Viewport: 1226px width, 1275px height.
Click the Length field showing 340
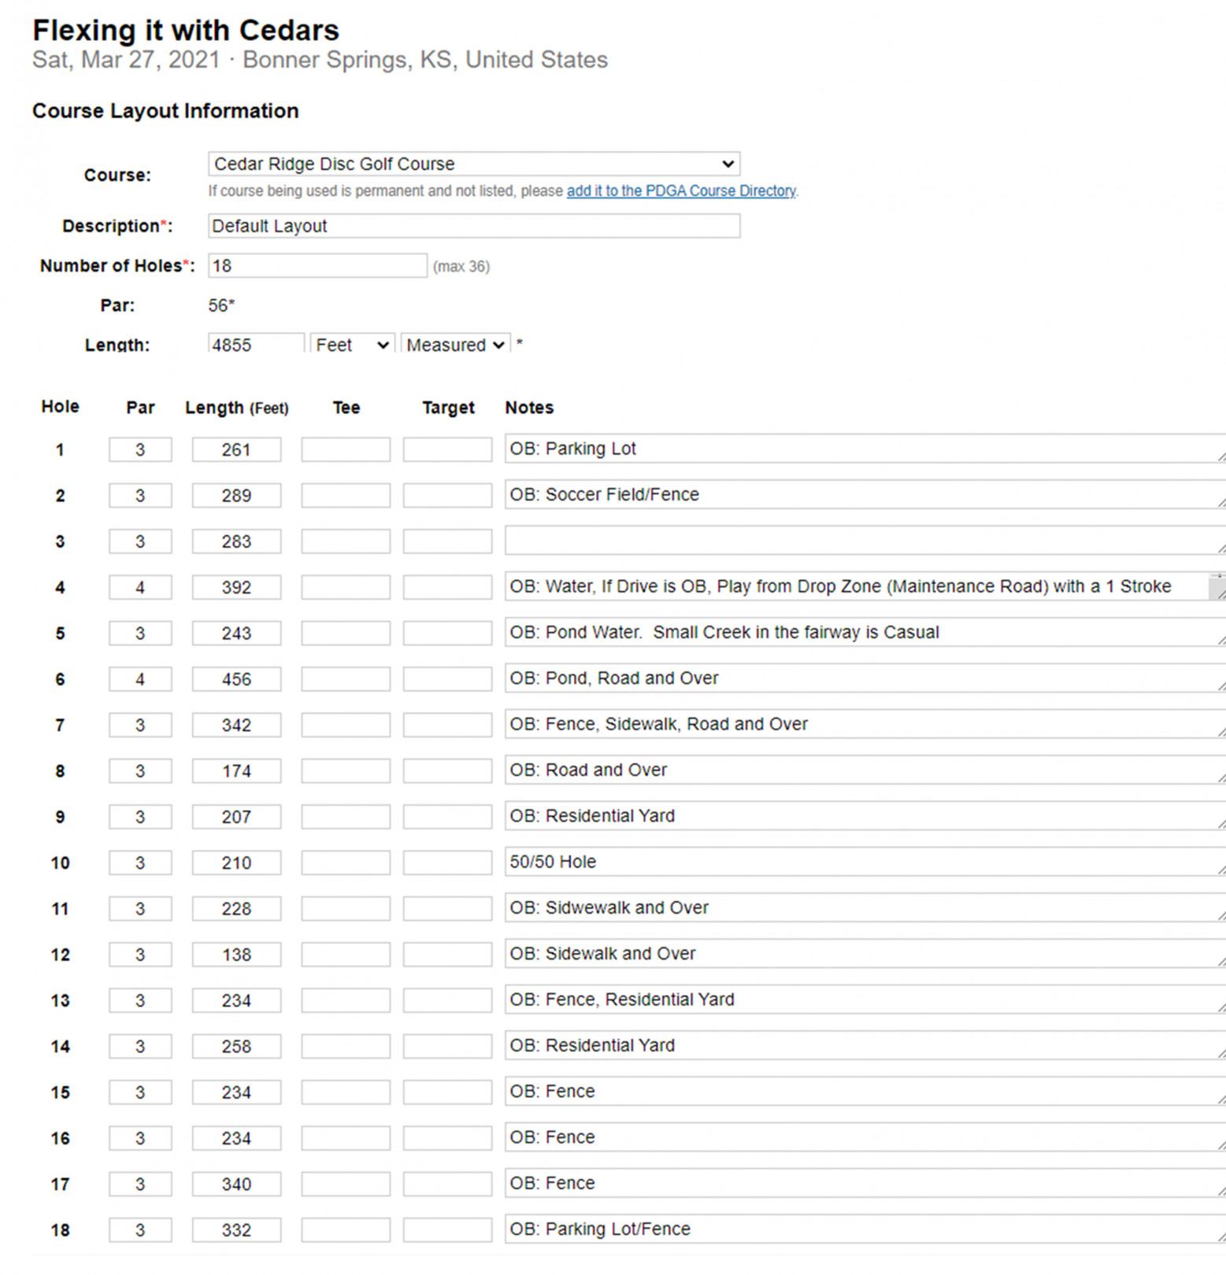point(236,1184)
